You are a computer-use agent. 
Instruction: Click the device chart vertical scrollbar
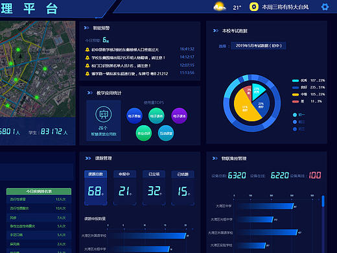pyautogui.click(x=323, y=201)
